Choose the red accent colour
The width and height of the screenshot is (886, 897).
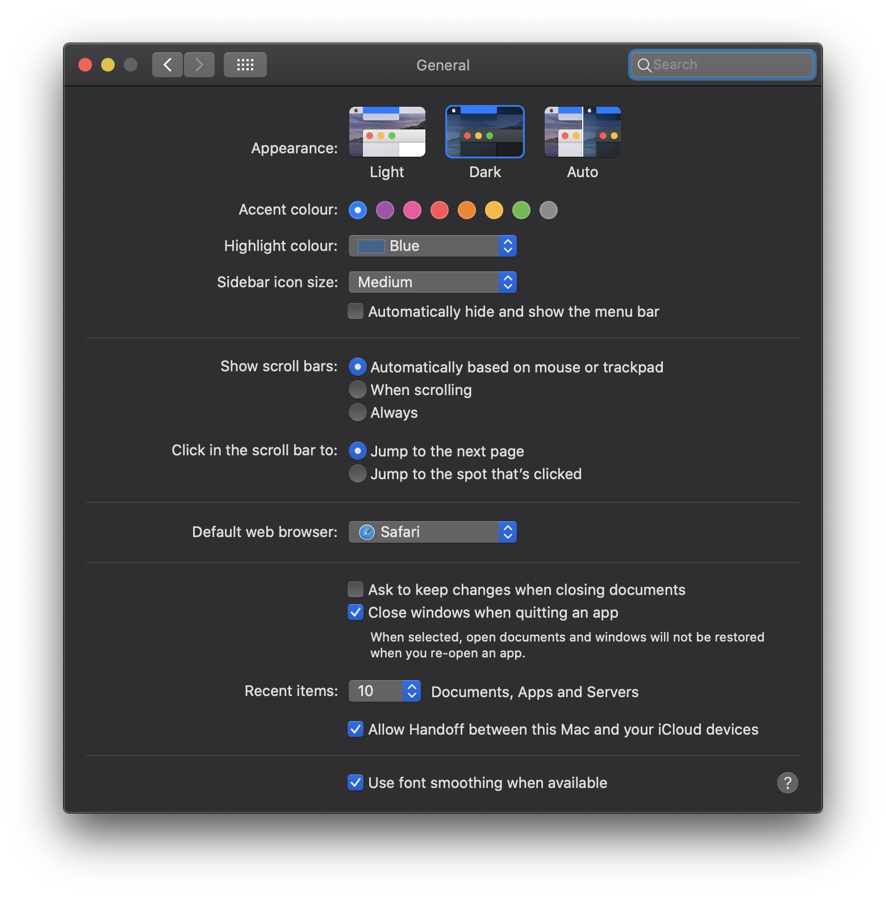tap(440, 210)
